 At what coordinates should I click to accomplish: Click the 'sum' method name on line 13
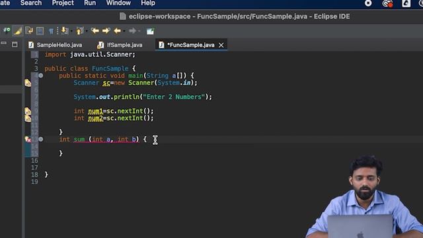(x=79, y=139)
